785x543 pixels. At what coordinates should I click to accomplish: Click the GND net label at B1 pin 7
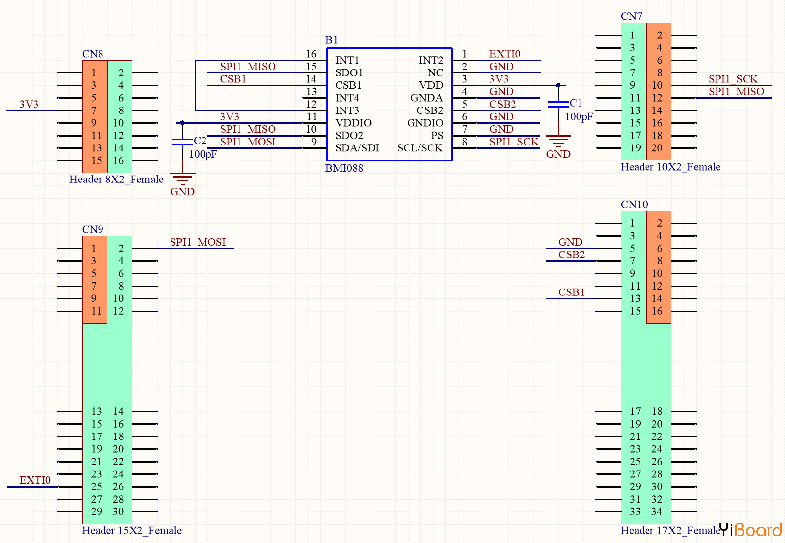502,129
